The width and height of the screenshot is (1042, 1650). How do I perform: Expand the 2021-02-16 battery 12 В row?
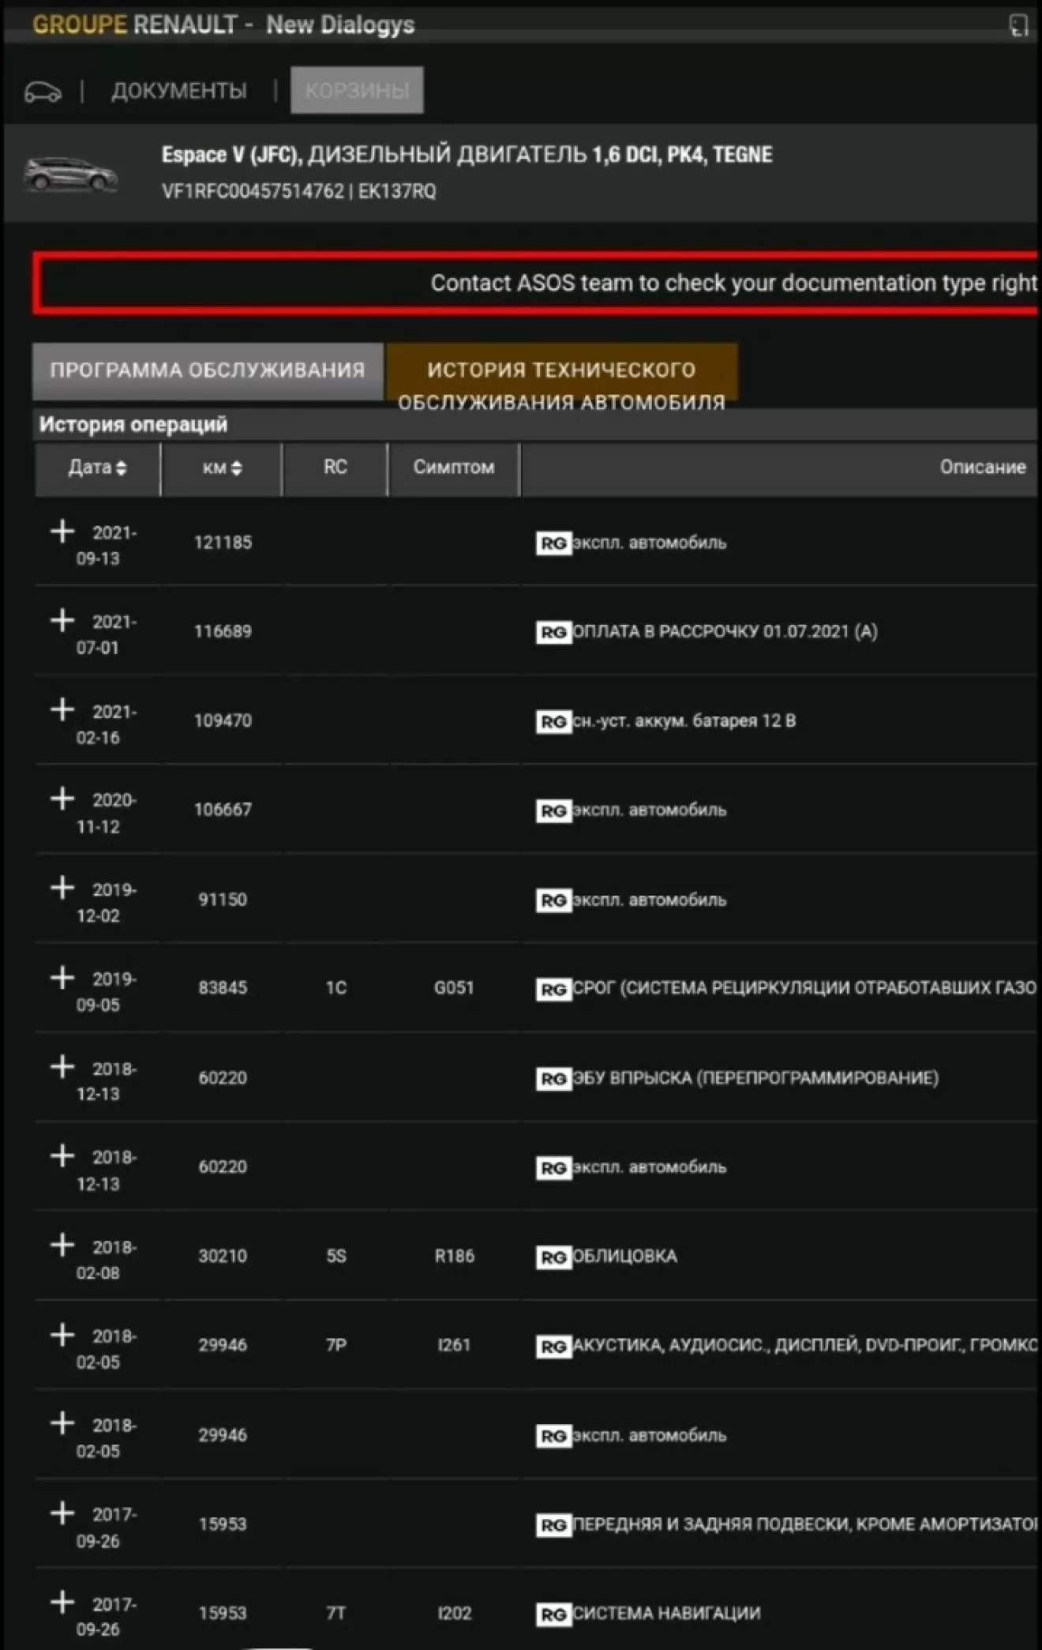(x=62, y=710)
